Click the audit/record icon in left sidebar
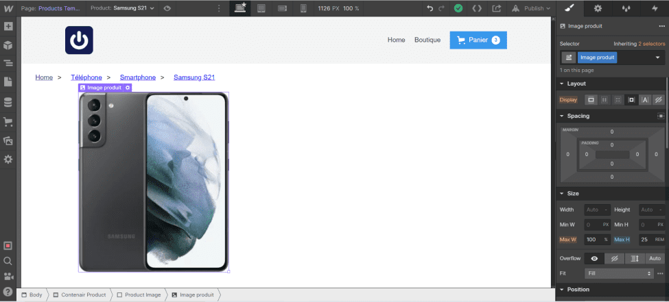This screenshot has width=669, height=302. tap(8, 246)
